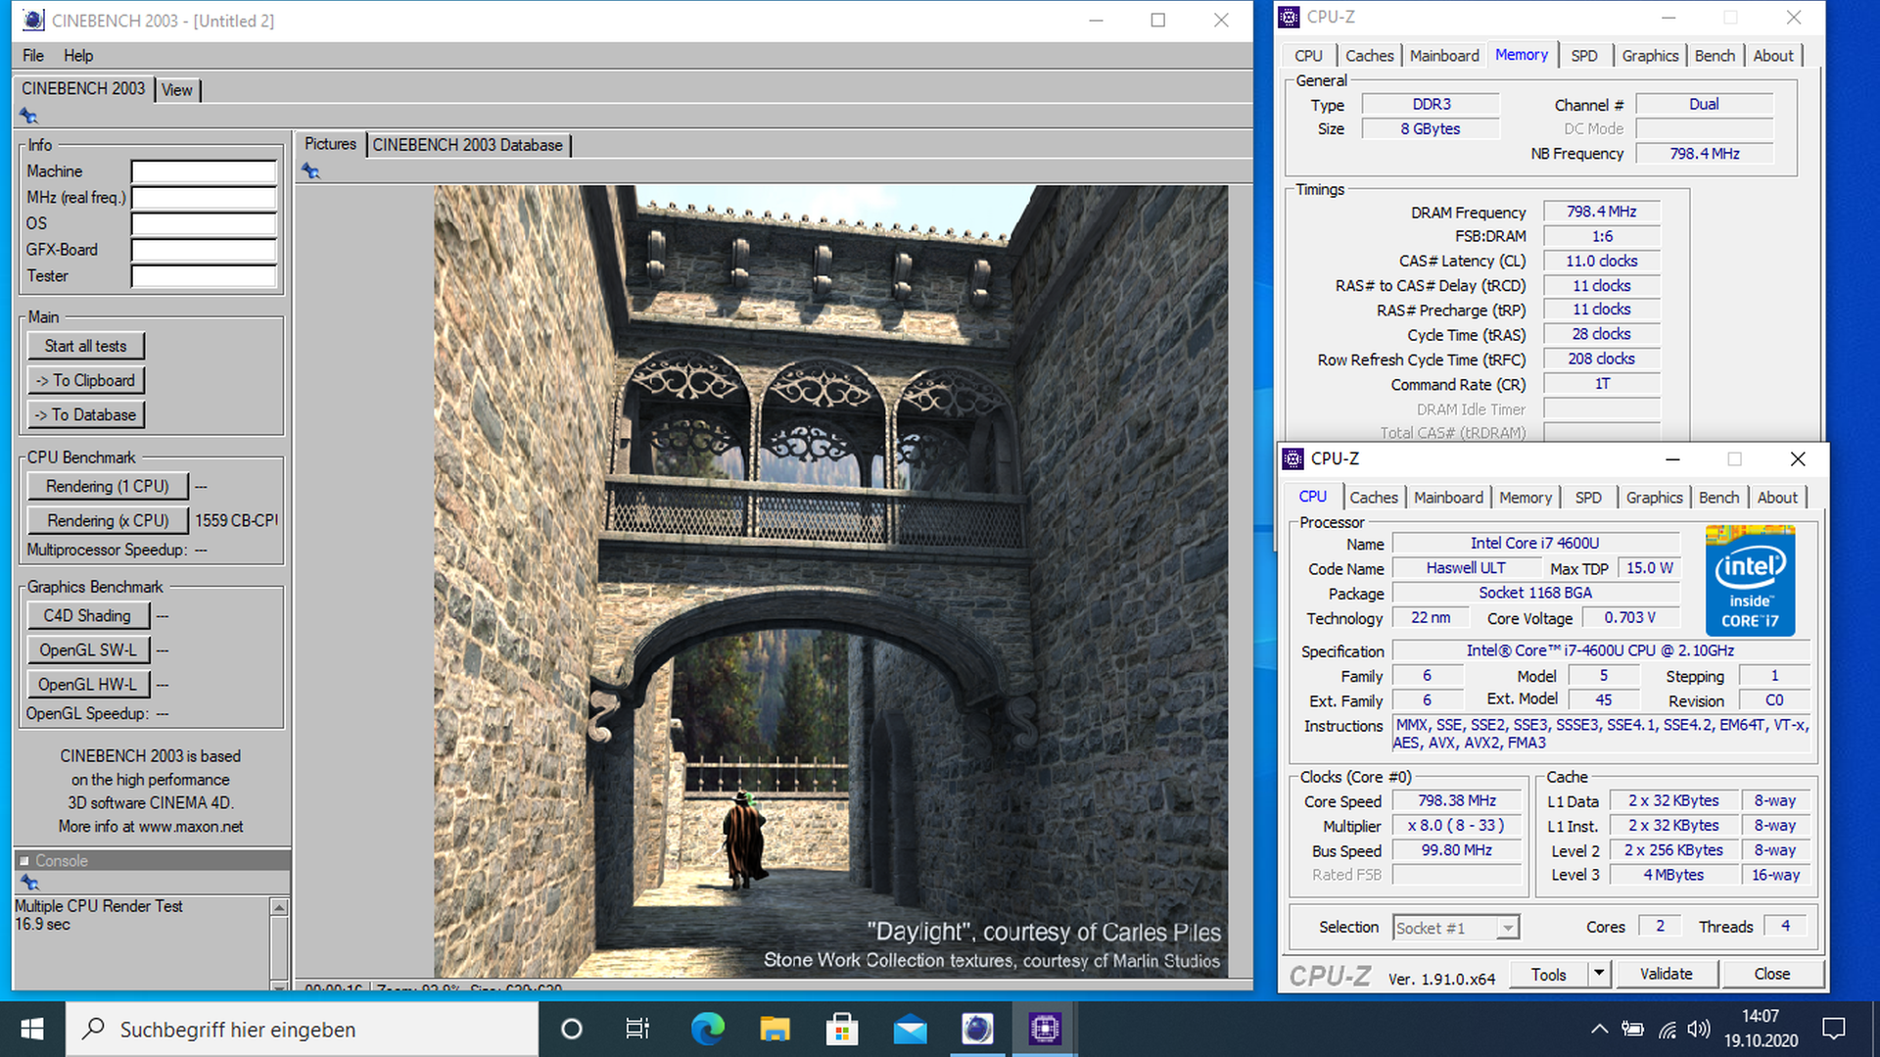Select the CINEBENCH 2003 tab
This screenshot has height=1057, width=1880.
pyautogui.click(x=83, y=88)
